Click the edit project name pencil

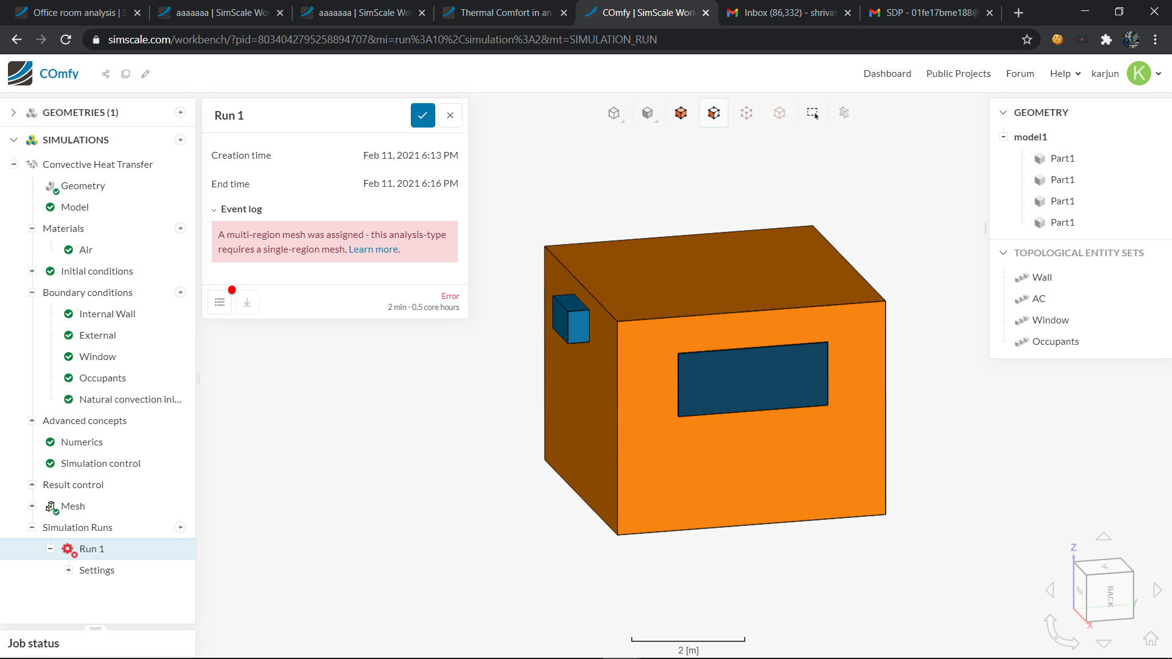145,74
